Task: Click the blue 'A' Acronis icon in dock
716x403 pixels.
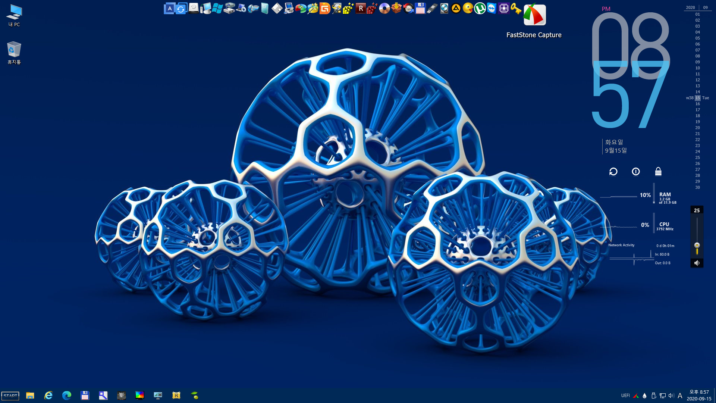Action: coord(170,8)
